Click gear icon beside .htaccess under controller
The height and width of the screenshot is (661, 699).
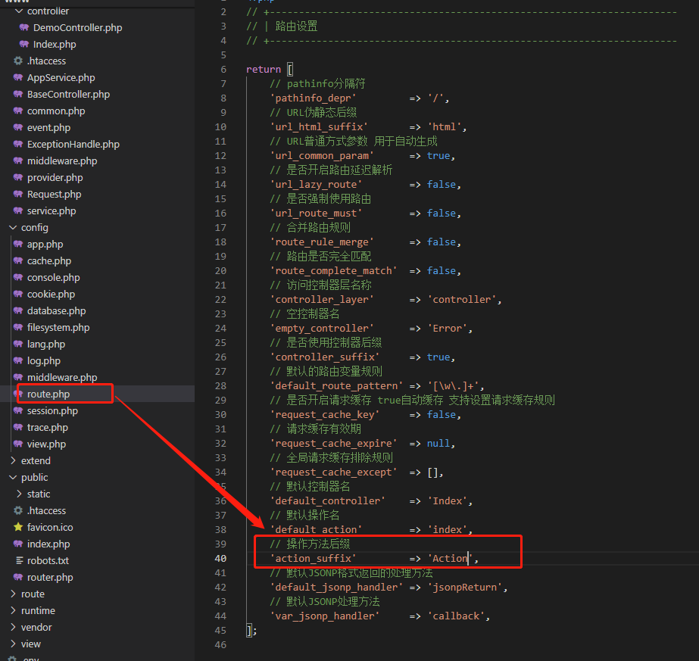[18, 61]
